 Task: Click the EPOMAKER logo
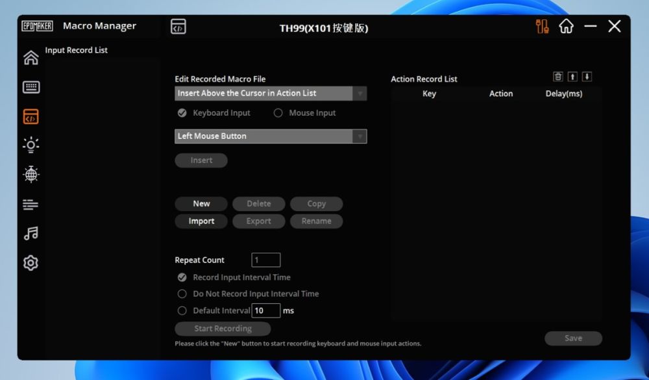[37, 26]
